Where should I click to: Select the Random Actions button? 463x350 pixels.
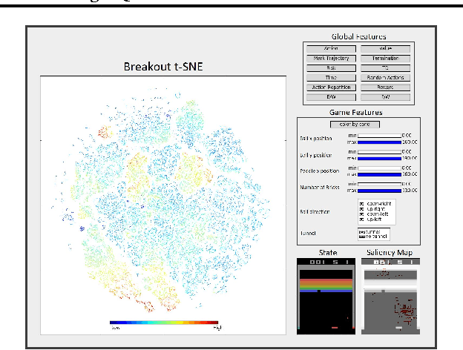[x=386, y=77]
